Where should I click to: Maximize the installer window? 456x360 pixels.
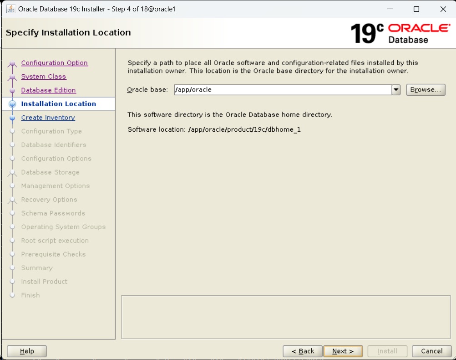click(x=416, y=9)
